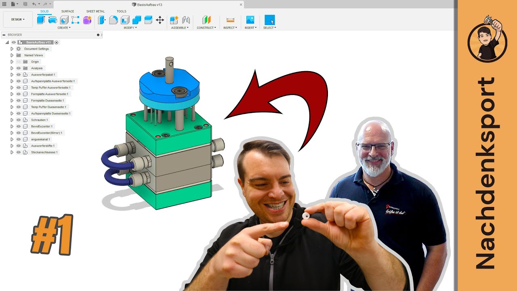517x291 pixels.
Task: Select Auswerferstifte:1 in browser
Action: [43, 146]
